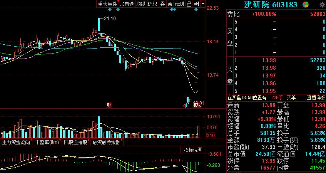Viewport: 326px width, 173px height.
Task: Click the 振幅 0.00% value
Action: tap(268, 126)
